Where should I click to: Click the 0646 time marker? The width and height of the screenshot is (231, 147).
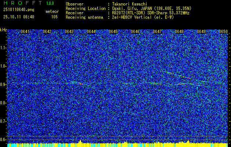pos(135,32)
